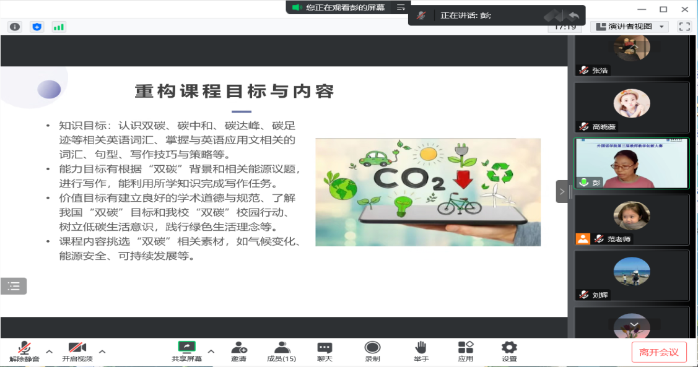Image resolution: width=698 pixels, height=367 pixels.
Task: Open the Members (成员) list
Action: click(281, 351)
